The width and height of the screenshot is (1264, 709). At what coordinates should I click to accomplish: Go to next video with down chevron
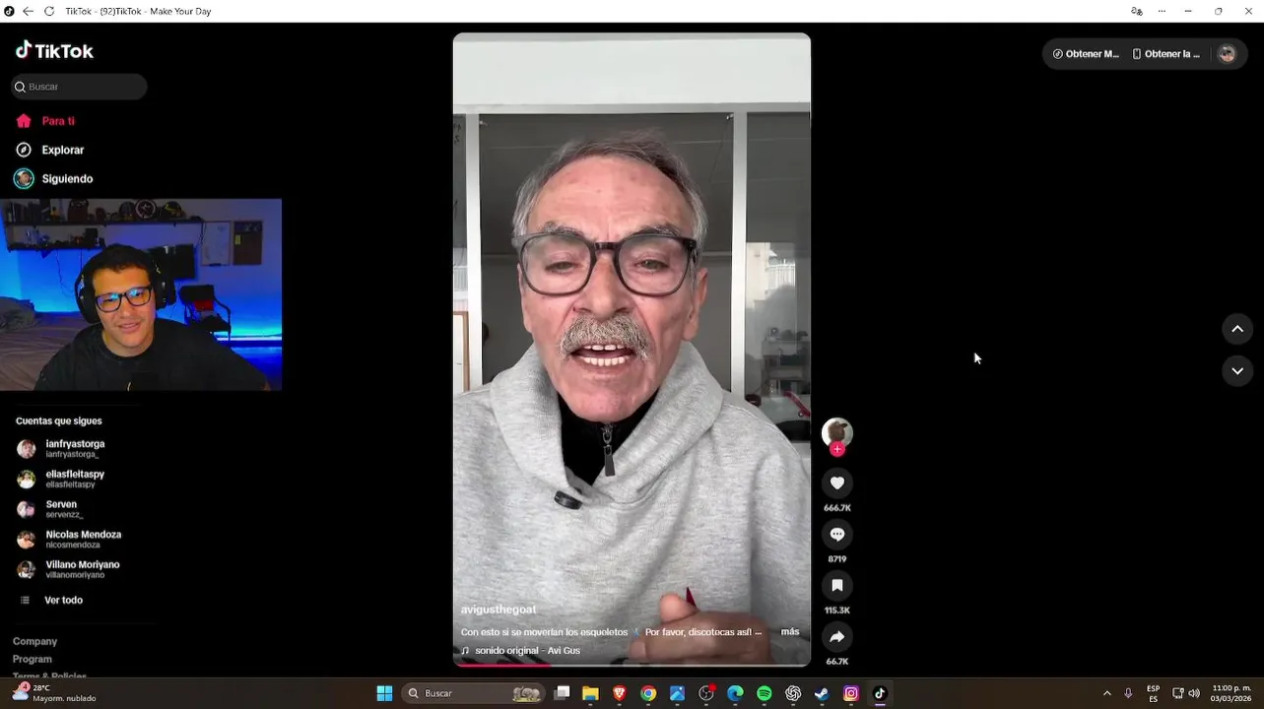click(1237, 371)
